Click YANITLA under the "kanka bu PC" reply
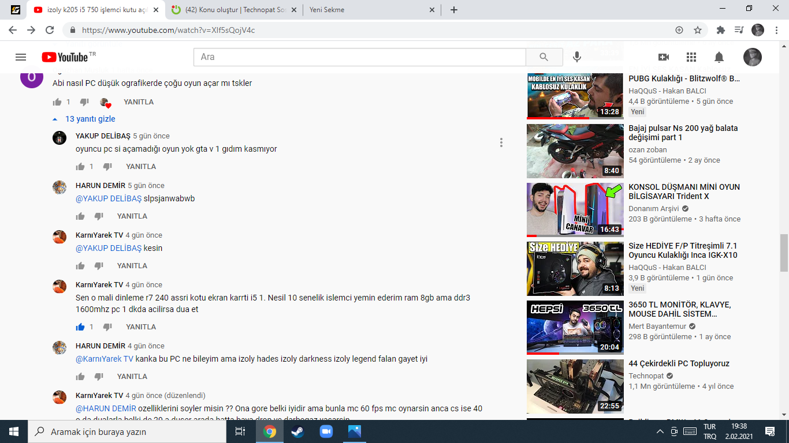Image resolution: width=789 pixels, height=443 pixels. (132, 377)
